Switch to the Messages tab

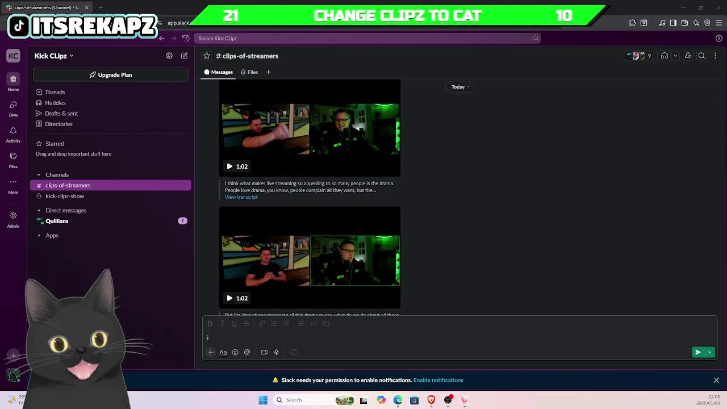click(x=219, y=72)
